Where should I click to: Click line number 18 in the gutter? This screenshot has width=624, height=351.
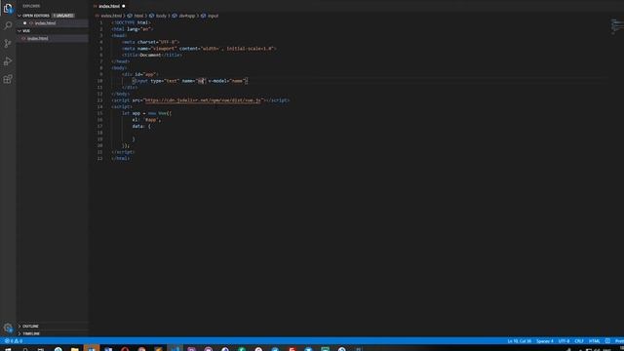point(100,133)
